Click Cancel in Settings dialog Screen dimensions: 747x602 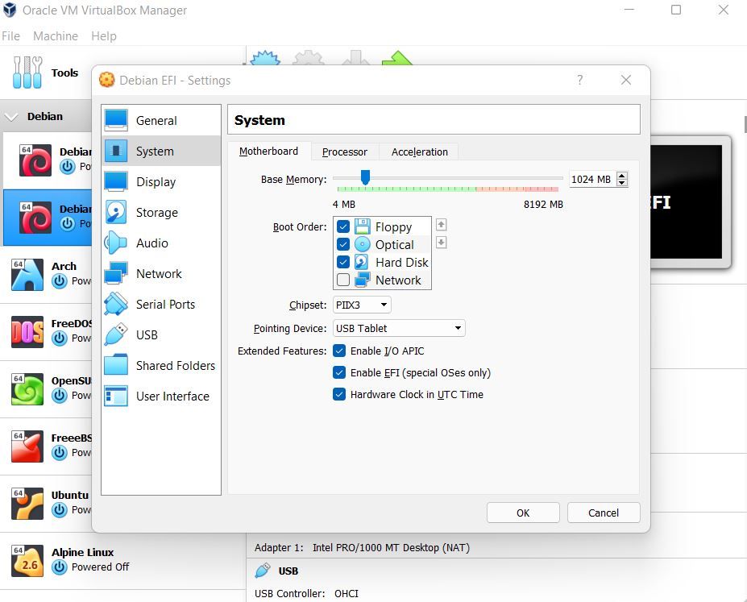click(x=604, y=513)
